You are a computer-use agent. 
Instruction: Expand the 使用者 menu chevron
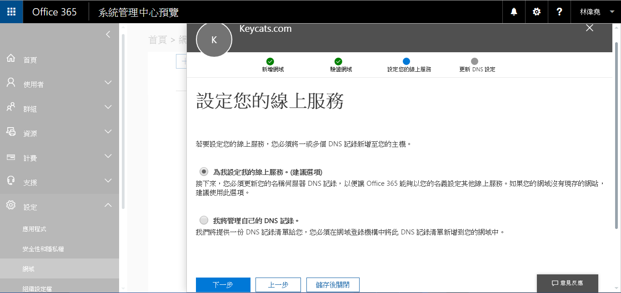(108, 83)
